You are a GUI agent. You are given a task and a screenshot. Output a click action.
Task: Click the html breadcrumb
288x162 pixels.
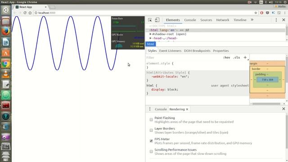pos(151,44)
